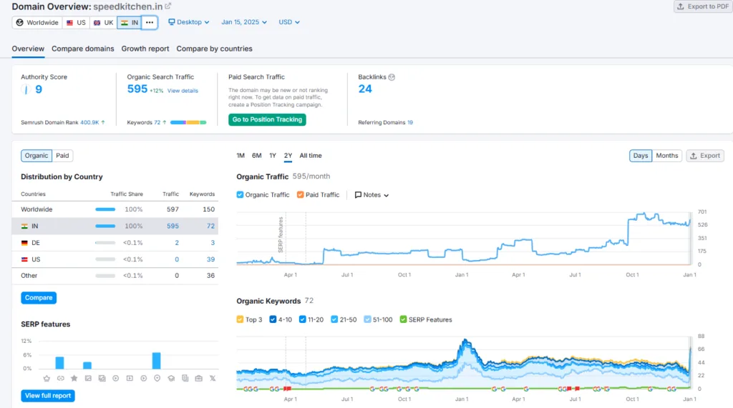Switch to Compare domains tab

pos(83,49)
